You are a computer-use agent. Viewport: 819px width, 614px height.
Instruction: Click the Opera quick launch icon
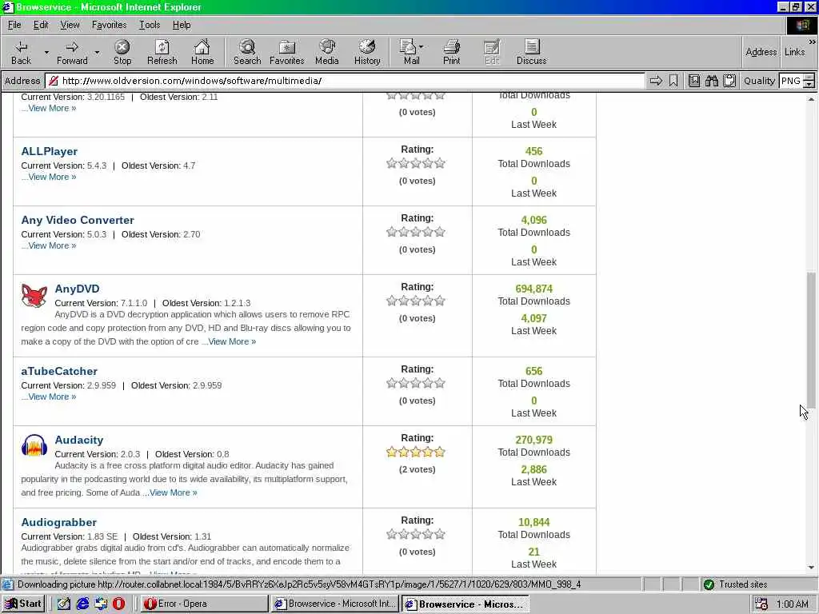click(x=118, y=604)
